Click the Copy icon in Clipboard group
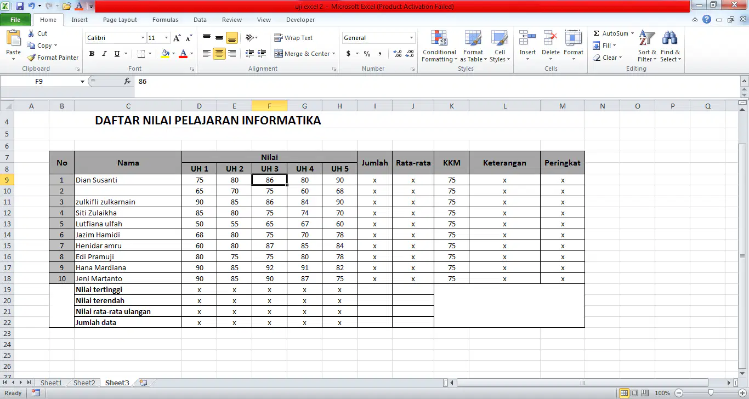Screen dimensions: 749x399 (31, 45)
